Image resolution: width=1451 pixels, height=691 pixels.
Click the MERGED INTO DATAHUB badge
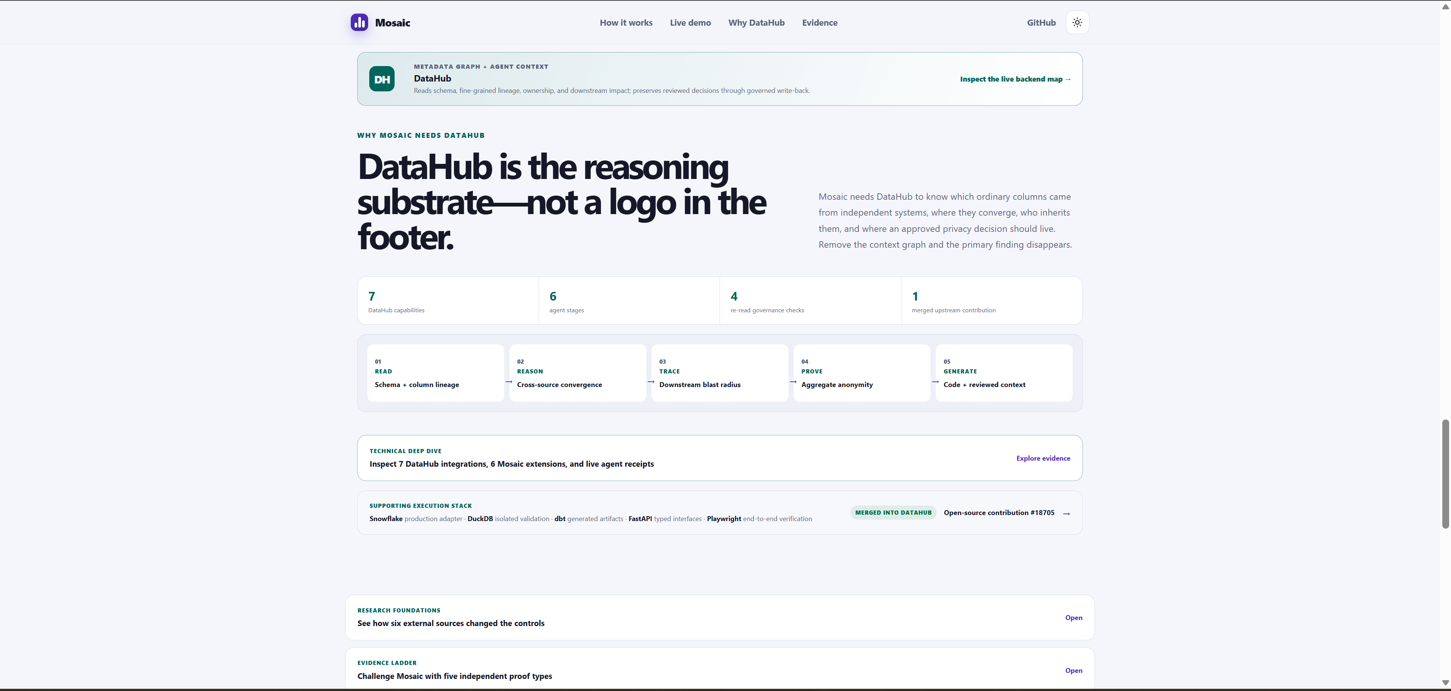[x=893, y=513]
